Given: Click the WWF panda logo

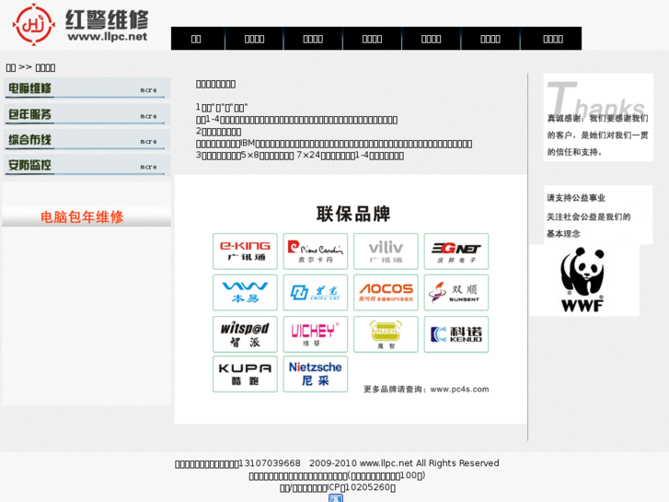Looking at the screenshot, I should click(x=582, y=280).
